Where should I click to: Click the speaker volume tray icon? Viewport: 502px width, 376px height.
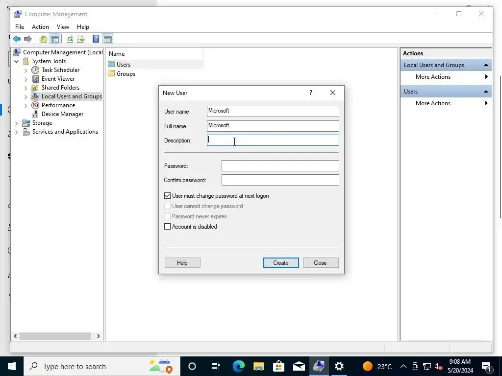point(438,366)
